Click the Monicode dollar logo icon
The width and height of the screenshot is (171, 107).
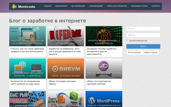pos(14,6)
